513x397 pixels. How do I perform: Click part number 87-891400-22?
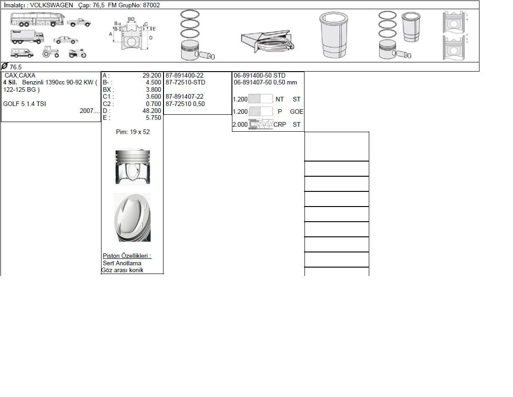click(x=185, y=75)
